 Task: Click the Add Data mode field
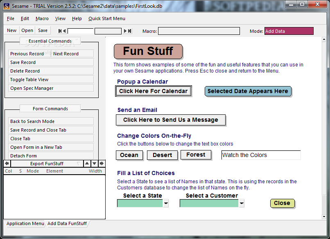coord(289,31)
